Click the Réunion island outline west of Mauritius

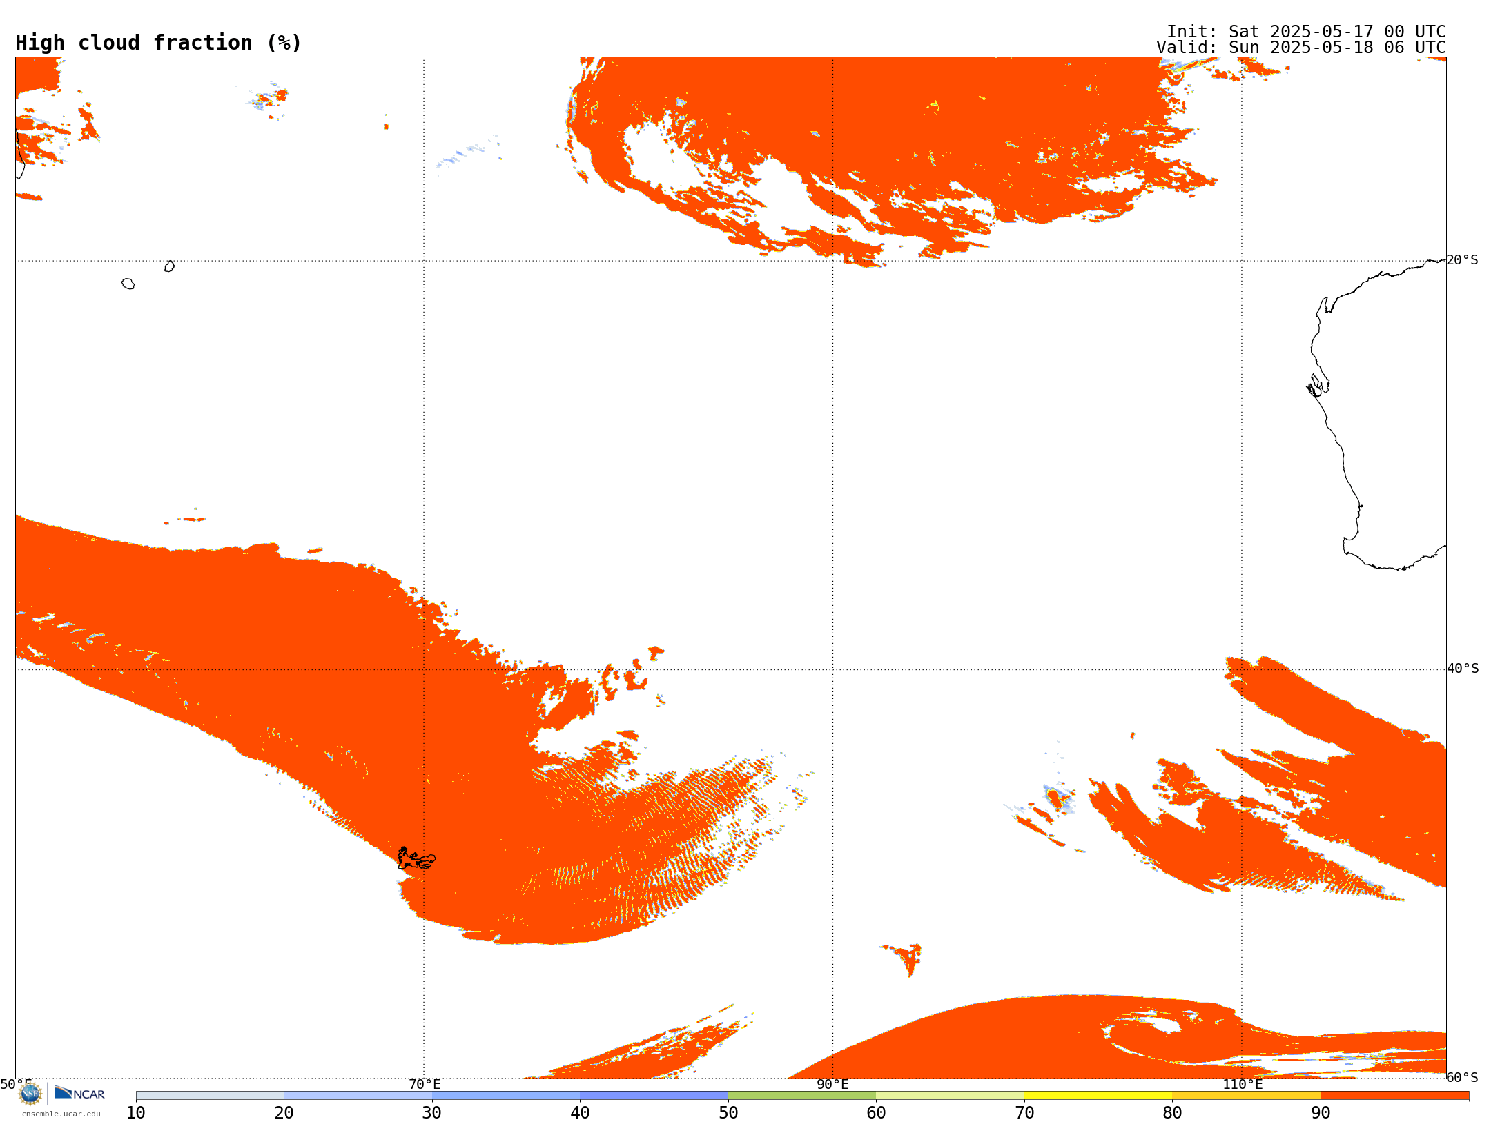click(x=128, y=284)
